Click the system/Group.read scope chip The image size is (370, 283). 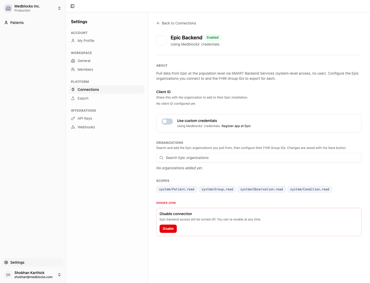(217, 189)
